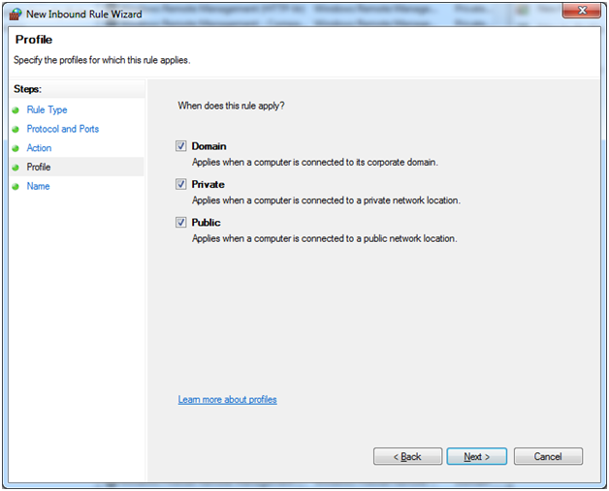
Task: Jump to the Action step
Action: point(39,148)
